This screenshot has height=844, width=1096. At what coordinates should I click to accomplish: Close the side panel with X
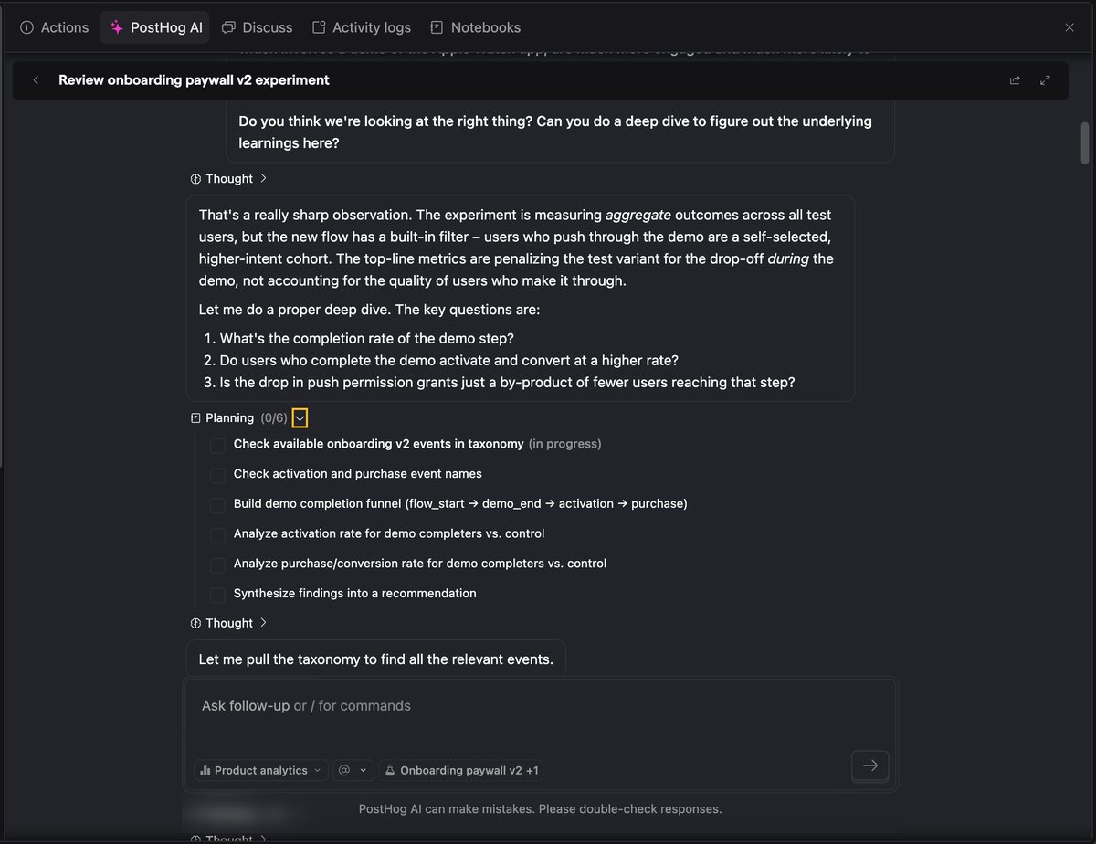(x=1070, y=27)
